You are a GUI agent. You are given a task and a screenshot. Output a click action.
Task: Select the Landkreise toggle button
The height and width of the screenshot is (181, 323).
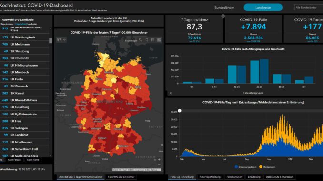263,8
